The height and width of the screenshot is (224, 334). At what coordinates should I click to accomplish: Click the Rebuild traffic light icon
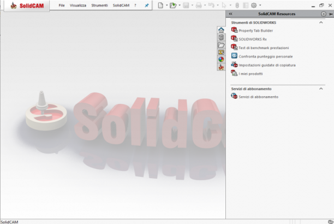coord(237,5)
